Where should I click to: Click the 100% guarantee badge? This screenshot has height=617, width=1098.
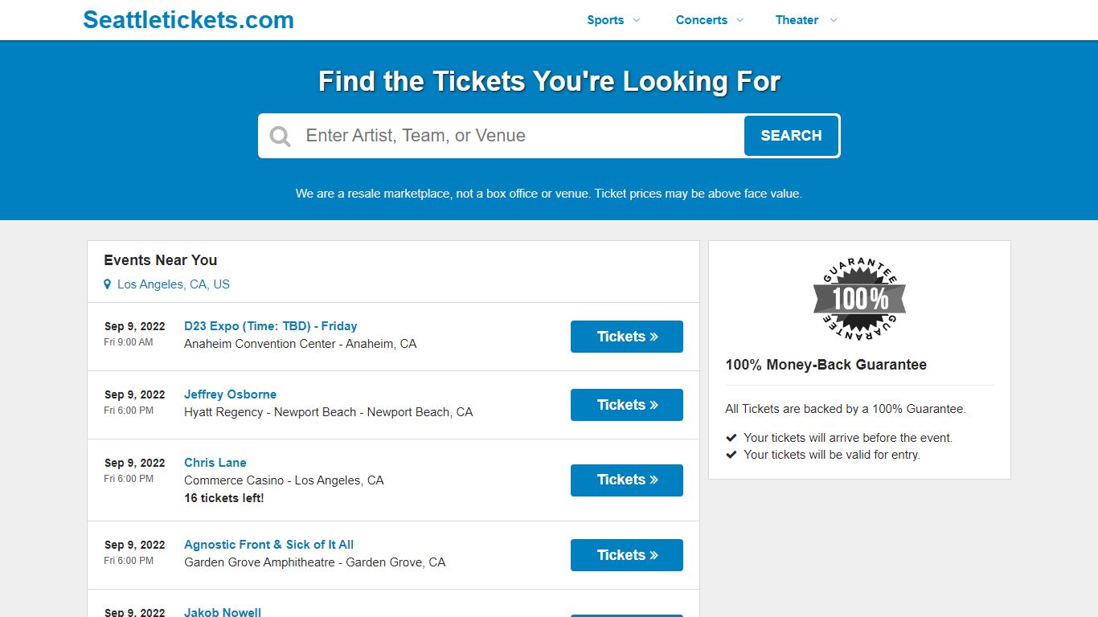859,299
